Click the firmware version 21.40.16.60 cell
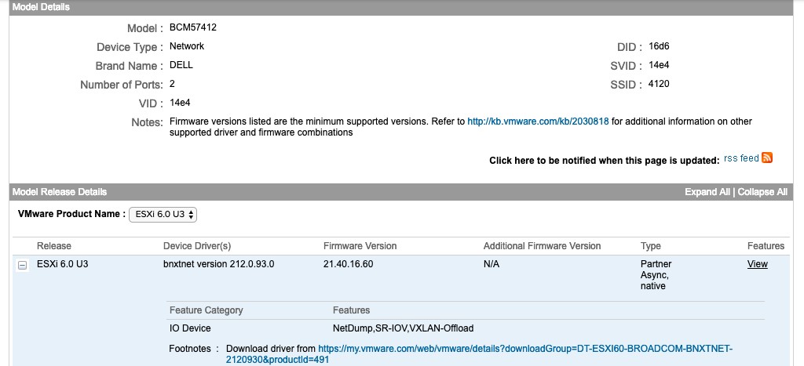The height and width of the screenshot is (366, 804). coord(348,264)
